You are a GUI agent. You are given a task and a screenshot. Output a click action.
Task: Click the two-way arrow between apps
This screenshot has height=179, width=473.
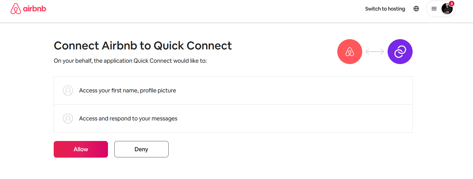(x=375, y=52)
